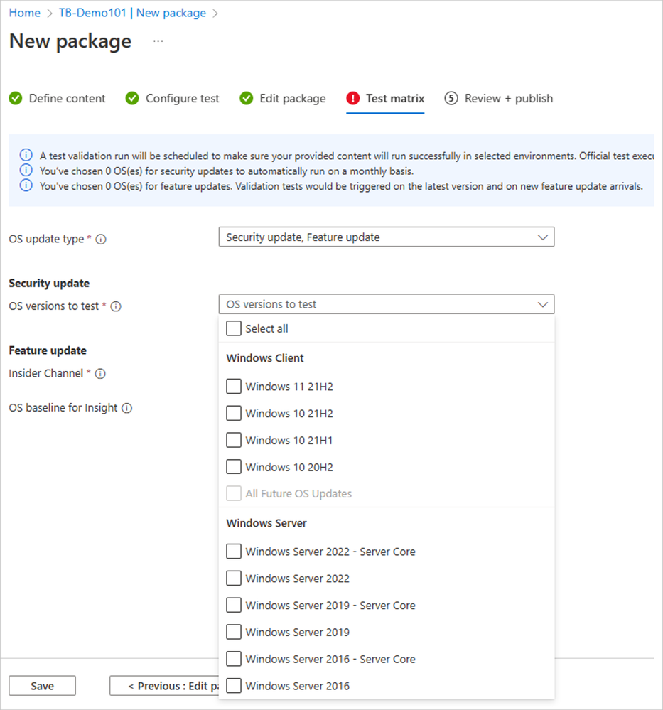This screenshot has height=710, width=663.
Task: Click Previous: Edit package button
Action: tap(163, 686)
